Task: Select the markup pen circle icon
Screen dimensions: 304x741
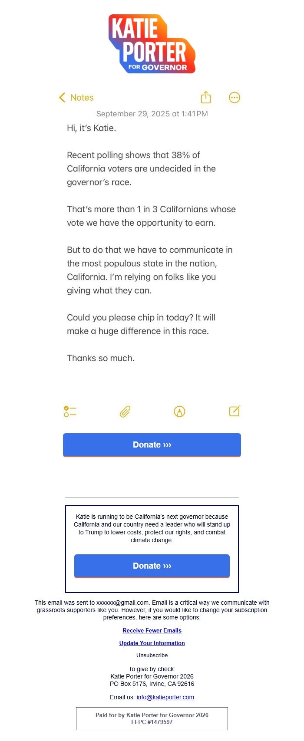Action: coord(179,412)
